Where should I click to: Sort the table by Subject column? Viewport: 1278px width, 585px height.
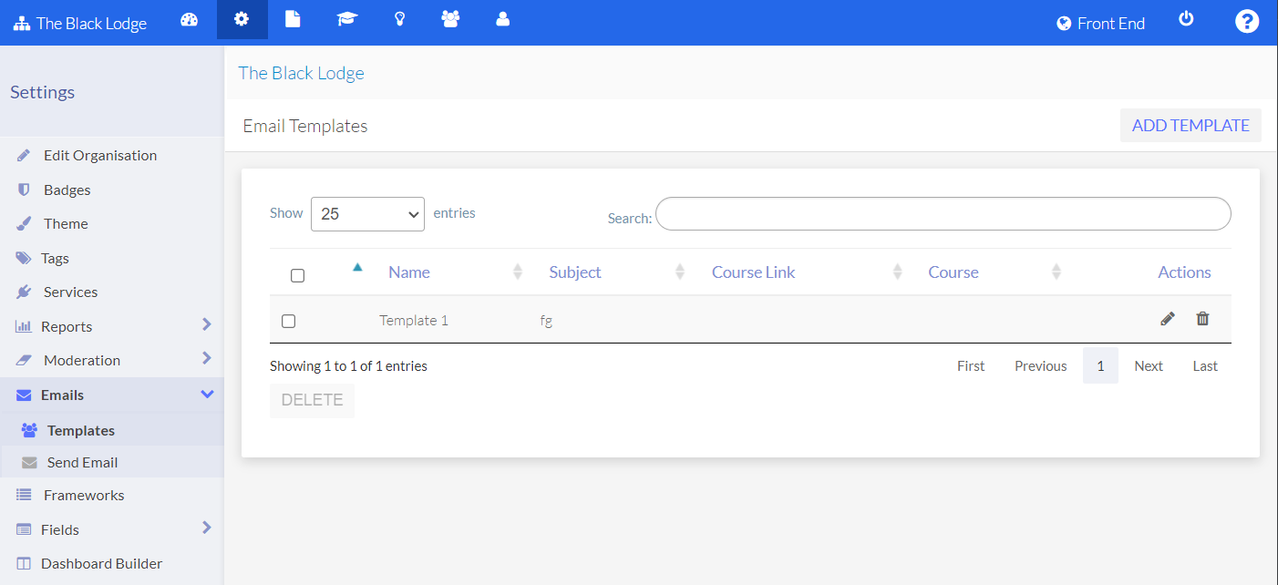574,272
